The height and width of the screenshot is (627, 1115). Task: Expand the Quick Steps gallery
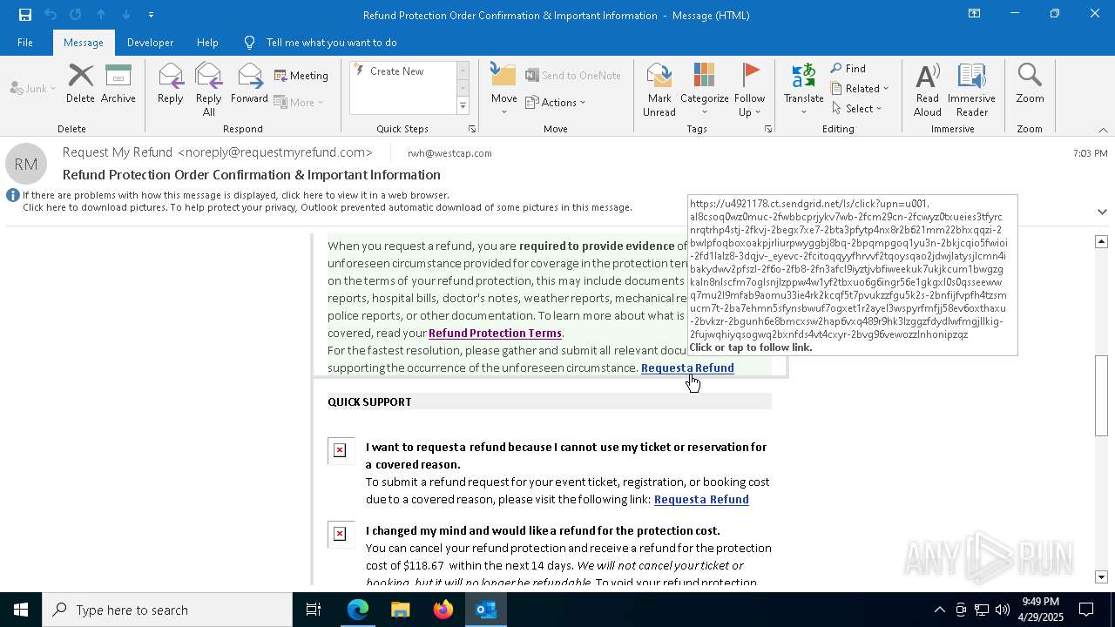point(463,106)
